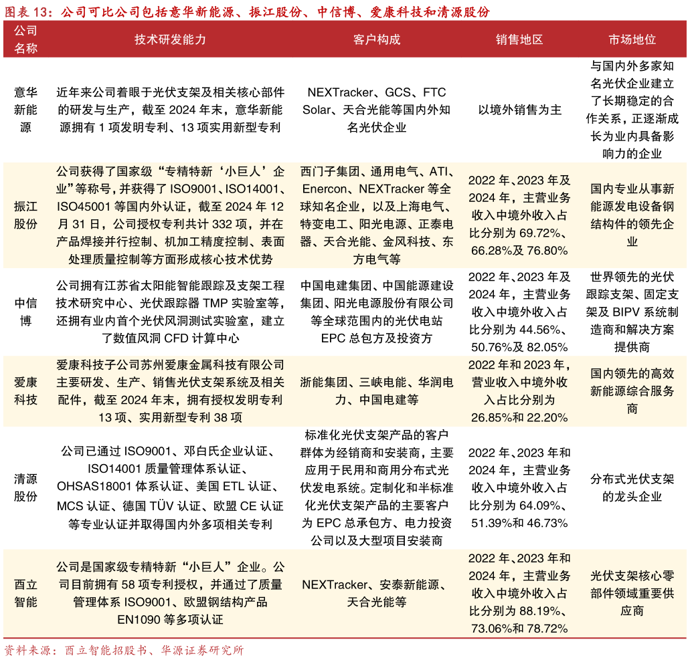Click the 酉立智能 company name cell

tap(26, 594)
